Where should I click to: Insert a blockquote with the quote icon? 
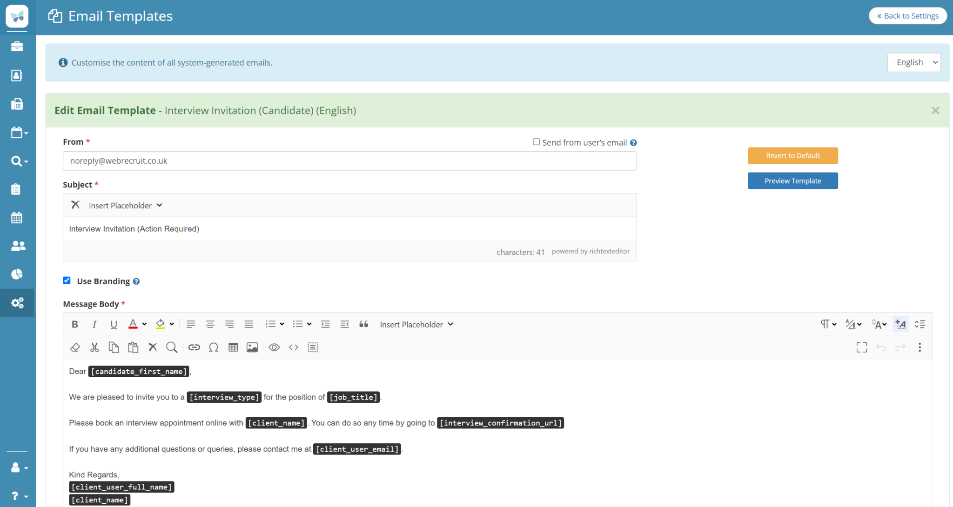(x=364, y=324)
